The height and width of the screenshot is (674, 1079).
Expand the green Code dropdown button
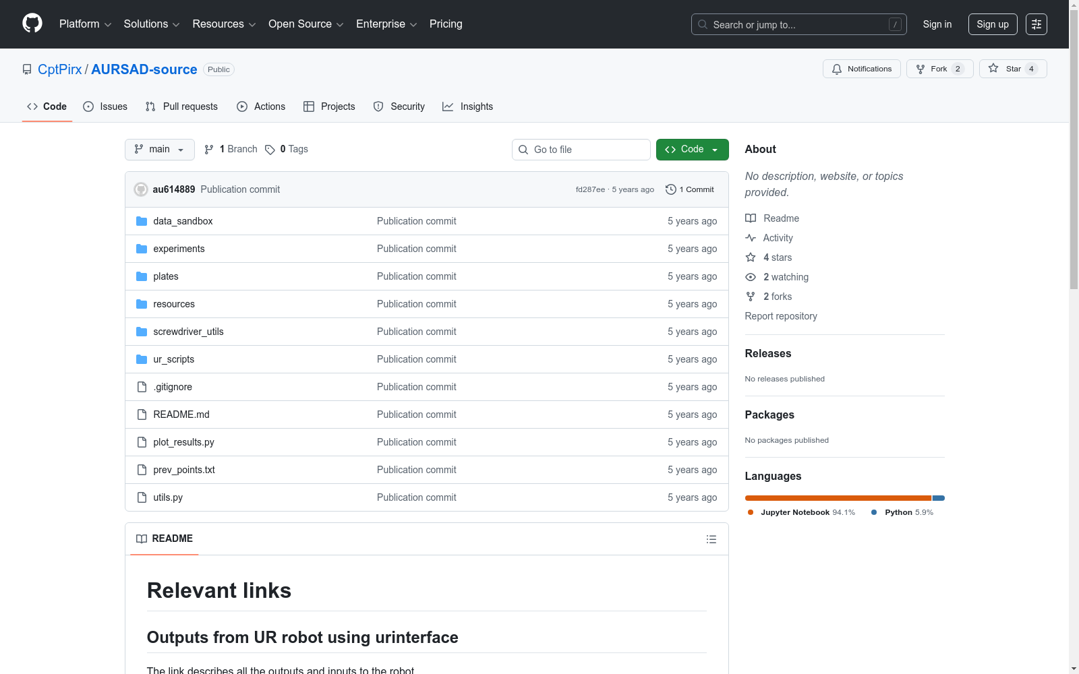pyautogui.click(x=693, y=150)
